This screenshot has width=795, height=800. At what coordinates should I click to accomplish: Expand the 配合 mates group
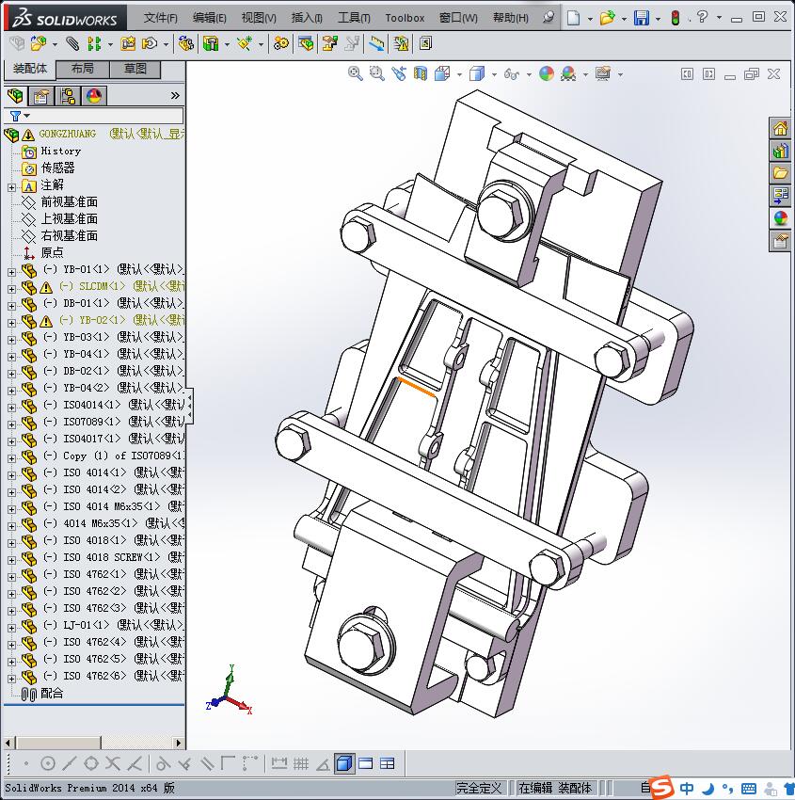pyautogui.click(x=44, y=695)
